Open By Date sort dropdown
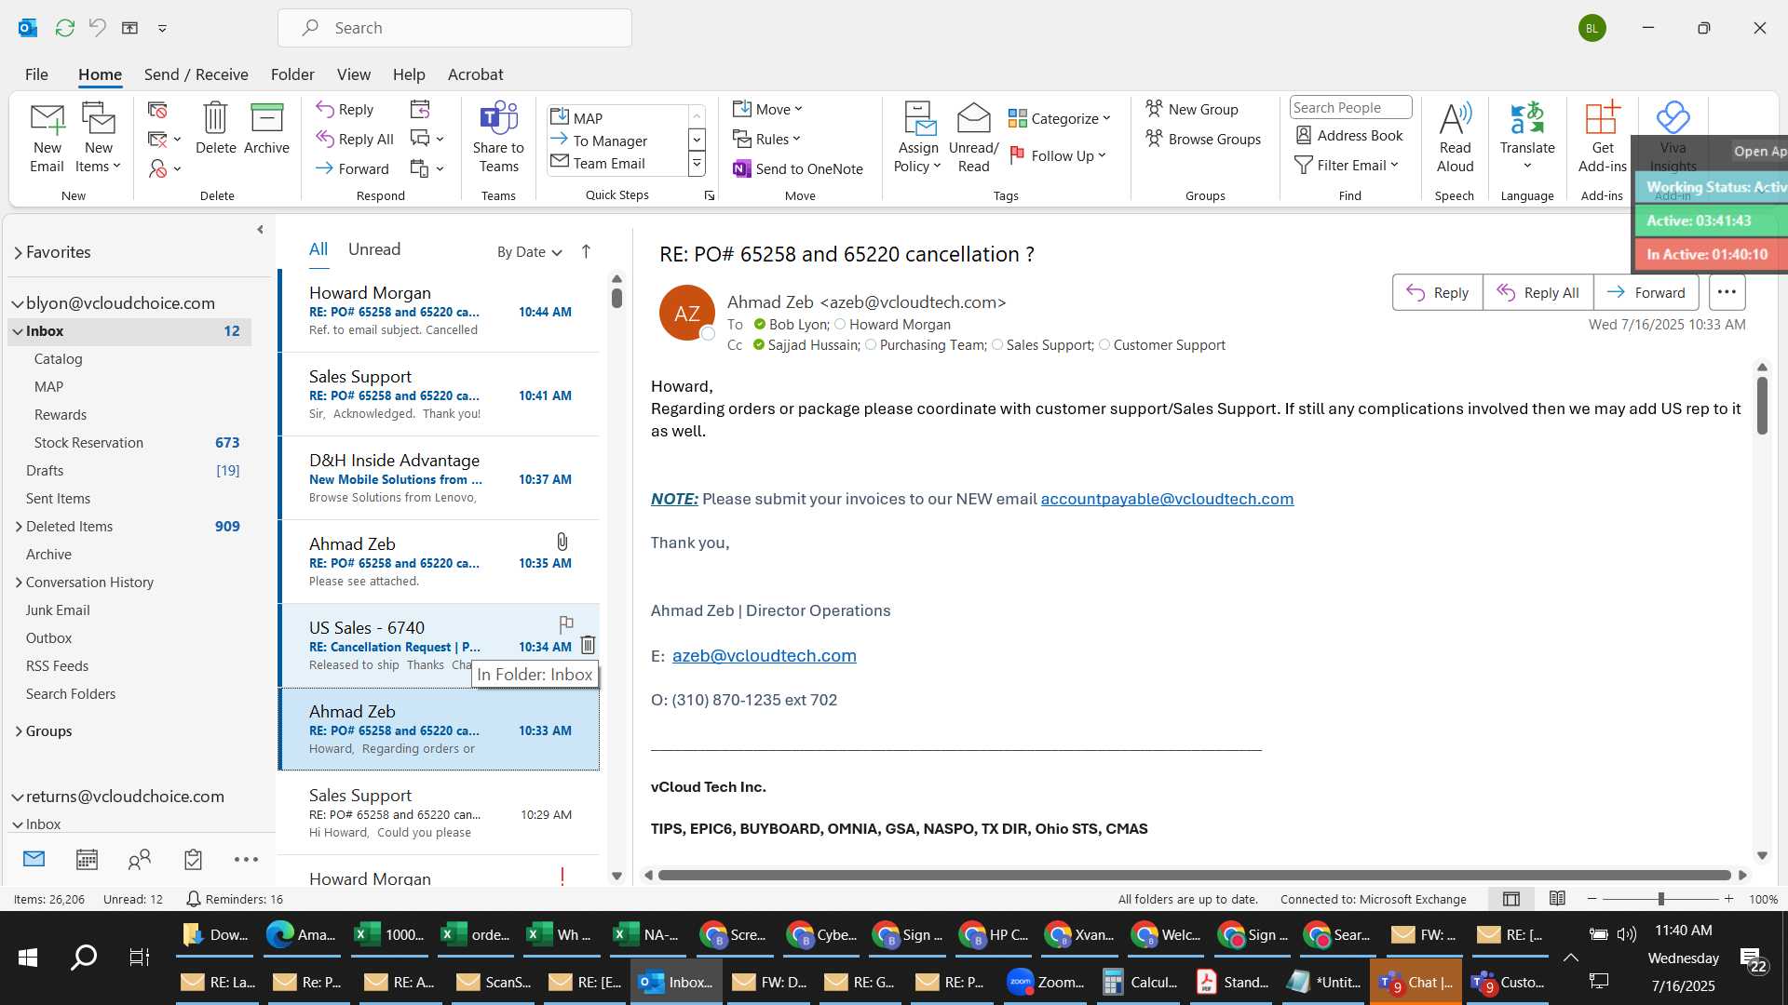The width and height of the screenshot is (1788, 1005). (529, 252)
